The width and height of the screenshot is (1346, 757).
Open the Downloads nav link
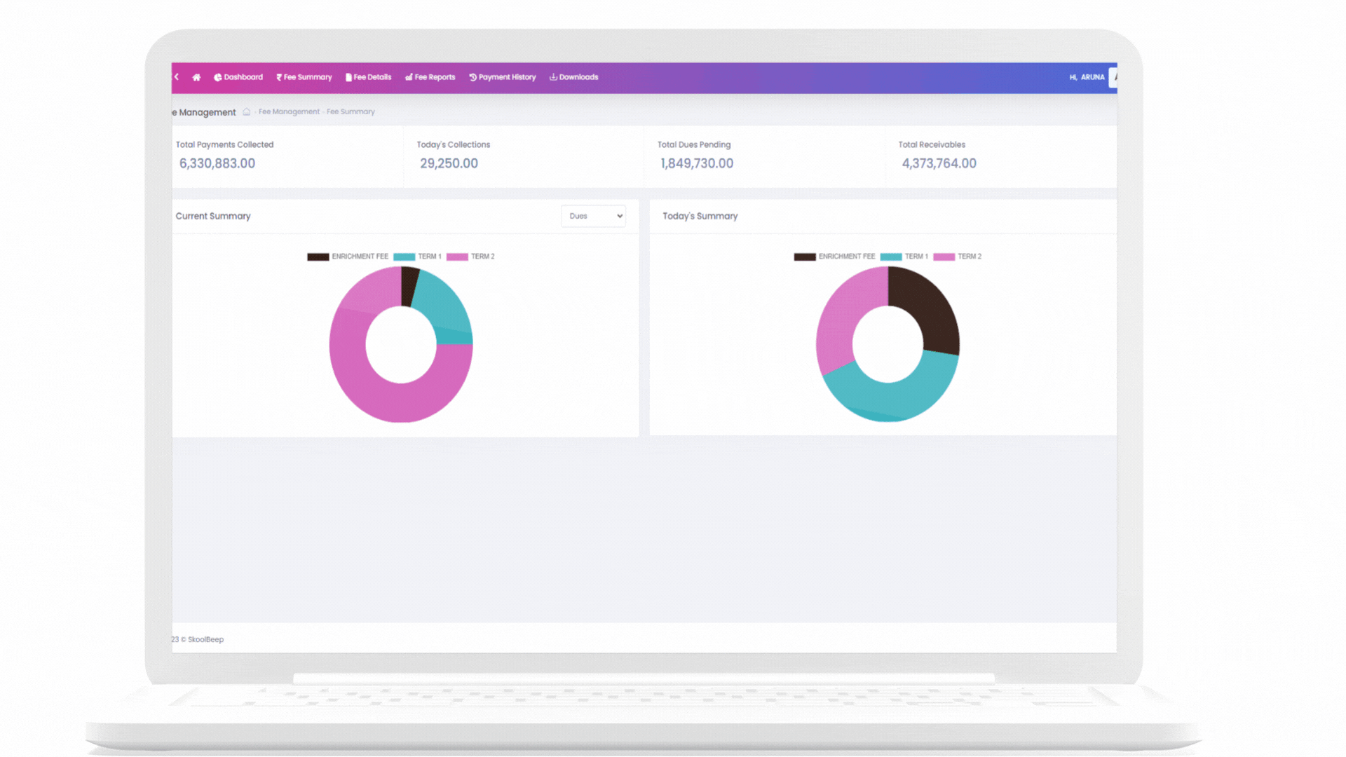(578, 78)
